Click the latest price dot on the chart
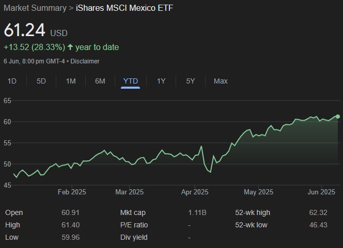The image size is (343, 248). 338,117
